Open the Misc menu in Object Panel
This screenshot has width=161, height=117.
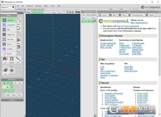click(94, 18)
